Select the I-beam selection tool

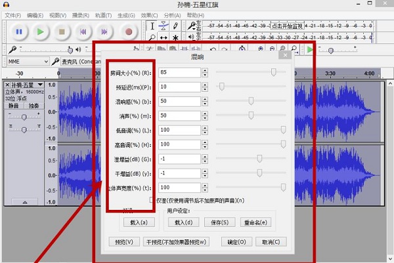click(152, 26)
